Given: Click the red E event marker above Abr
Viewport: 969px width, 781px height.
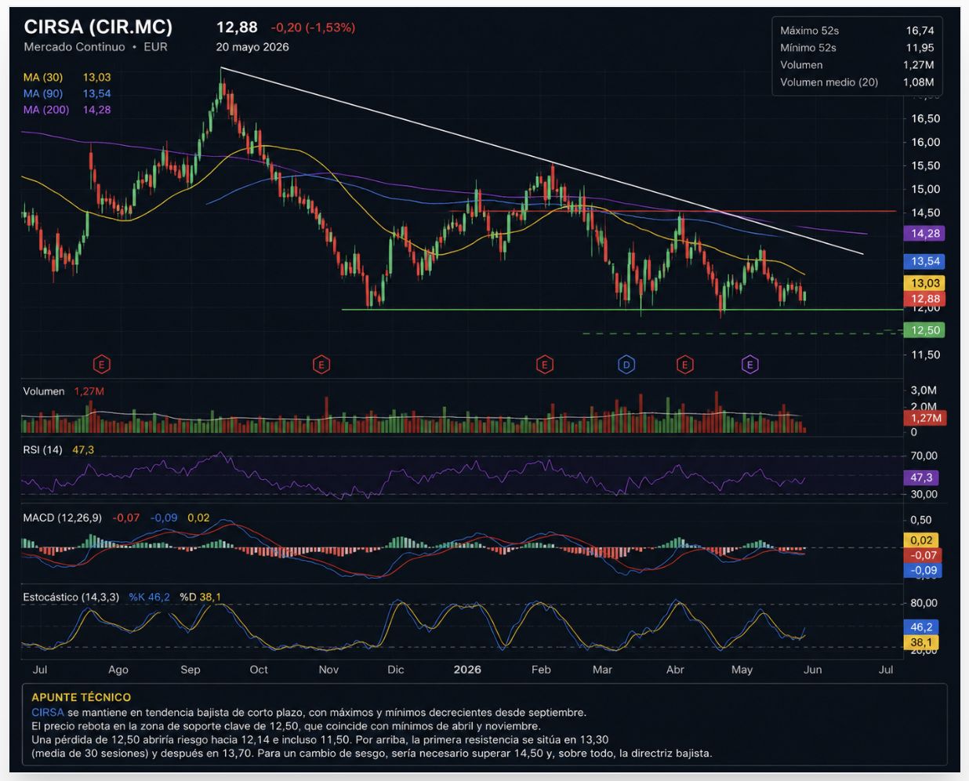Looking at the screenshot, I should tap(684, 365).
